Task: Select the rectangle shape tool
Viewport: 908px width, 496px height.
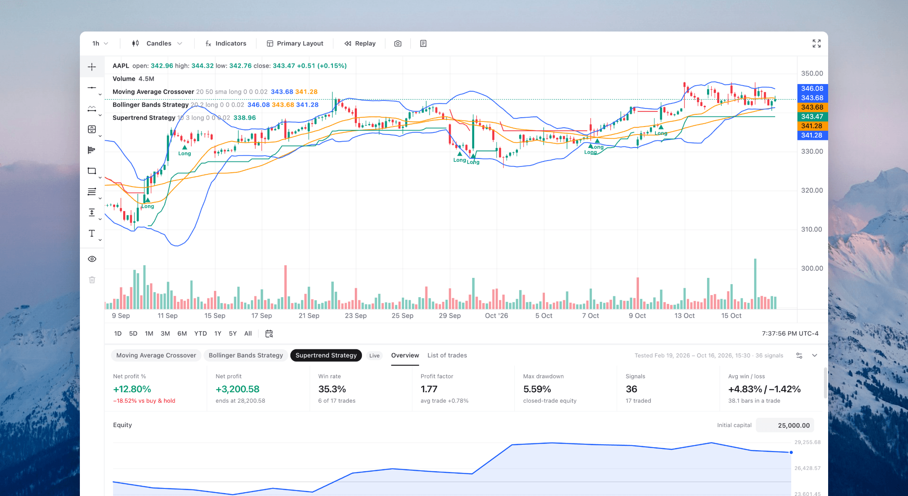Action: [x=92, y=171]
